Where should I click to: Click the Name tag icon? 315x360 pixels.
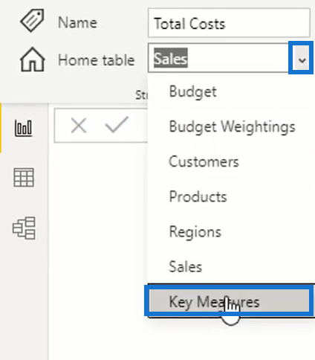tap(33, 21)
